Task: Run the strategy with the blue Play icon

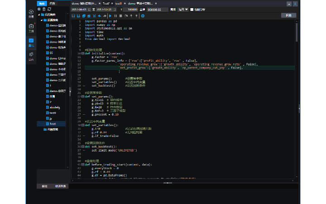Action: coord(110,16)
